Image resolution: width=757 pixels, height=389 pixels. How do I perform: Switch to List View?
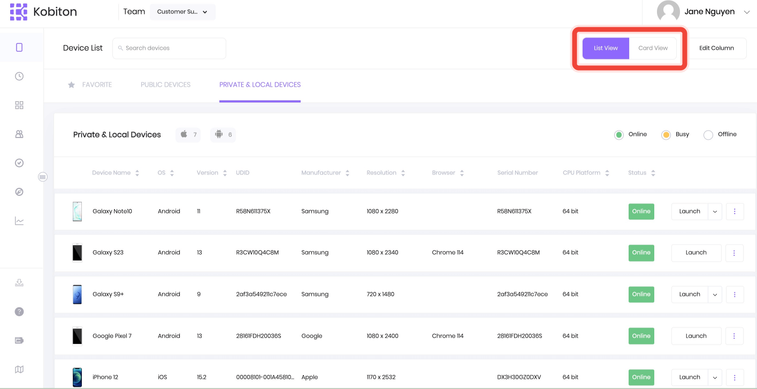coord(606,48)
